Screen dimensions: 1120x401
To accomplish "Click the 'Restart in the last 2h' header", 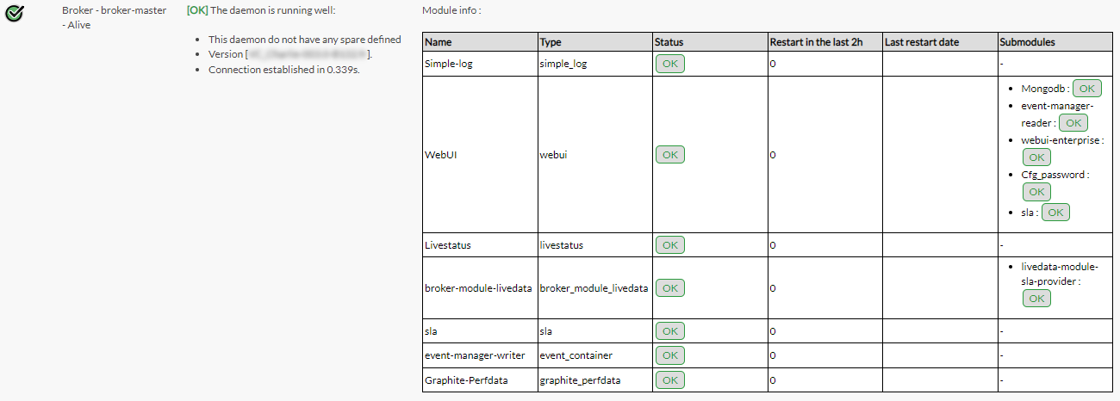I will click(816, 42).
